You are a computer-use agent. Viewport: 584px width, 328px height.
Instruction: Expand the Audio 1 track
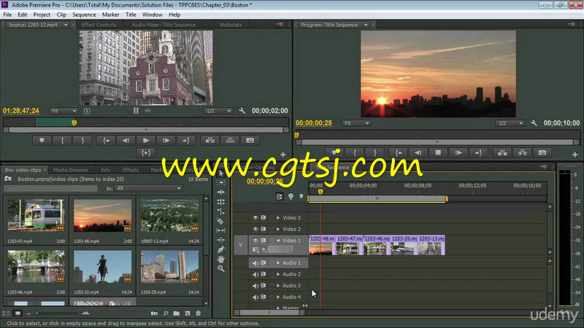coord(278,263)
